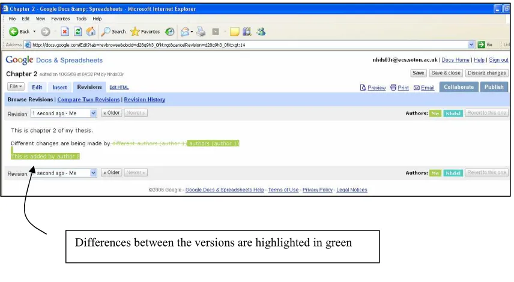
Task: Open Google Docs & Spreadsheets Help link
Action: [x=225, y=190]
